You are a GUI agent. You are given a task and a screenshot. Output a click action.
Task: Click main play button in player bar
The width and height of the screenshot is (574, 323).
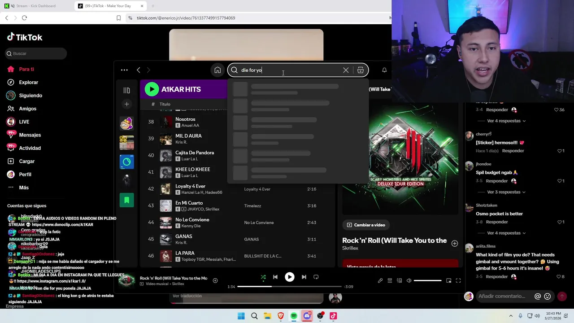pyautogui.click(x=290, y=277)
